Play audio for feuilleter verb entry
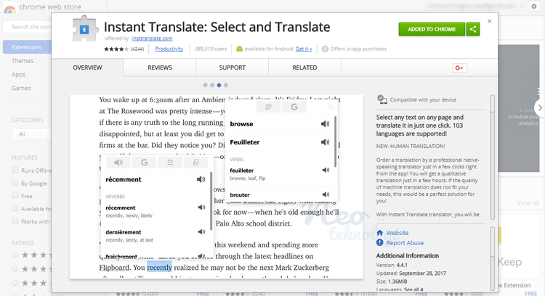This screenshot has height=296, width=545. pyautogui.click(x=326, y=170)
